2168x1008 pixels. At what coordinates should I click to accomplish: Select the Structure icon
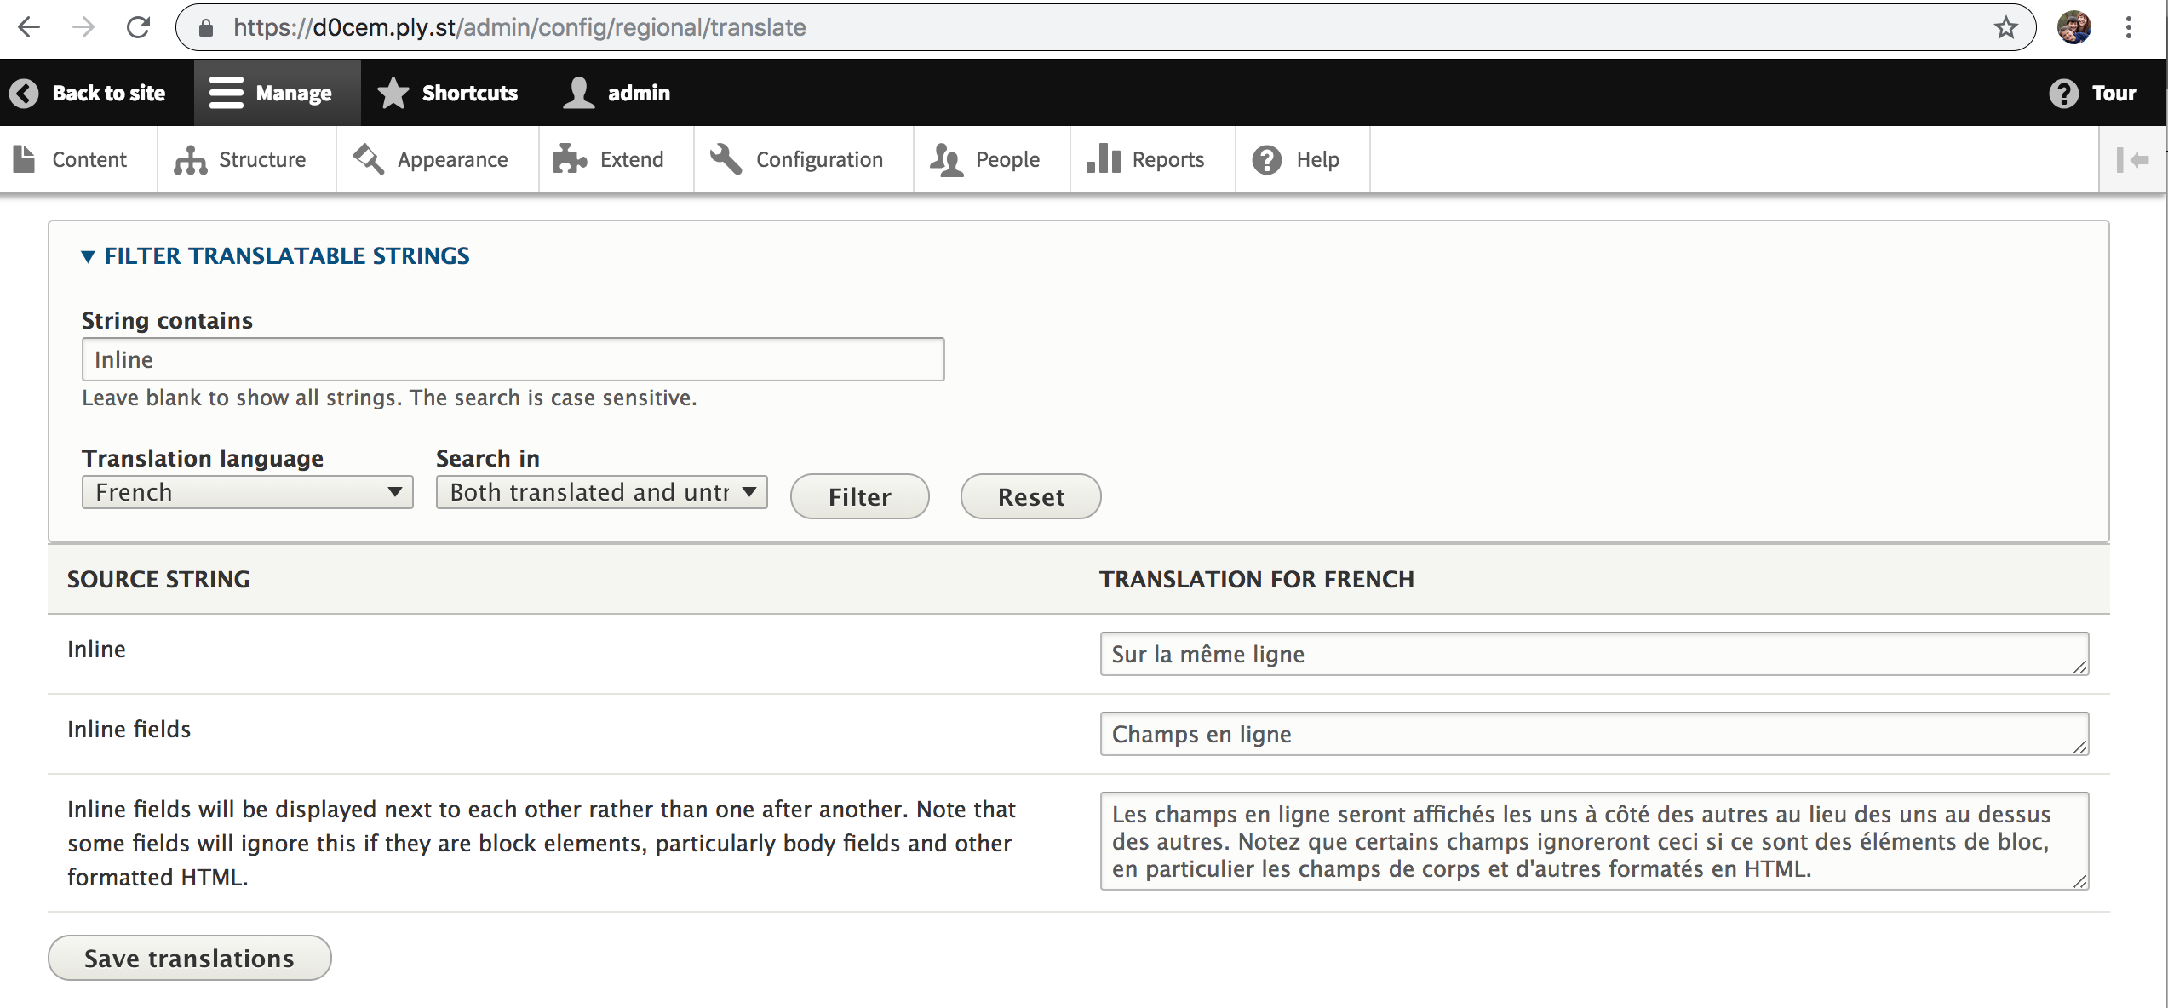[x=189, y=158]
